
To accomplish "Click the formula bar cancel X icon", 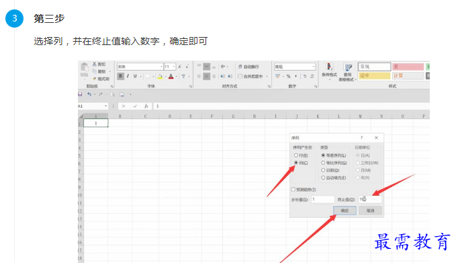I will [x=124, y=106].
